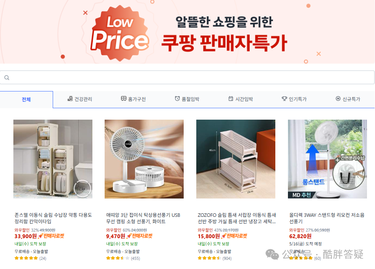Click the search magnifier icon
This screenshot has height=269, width=375.
7,78
